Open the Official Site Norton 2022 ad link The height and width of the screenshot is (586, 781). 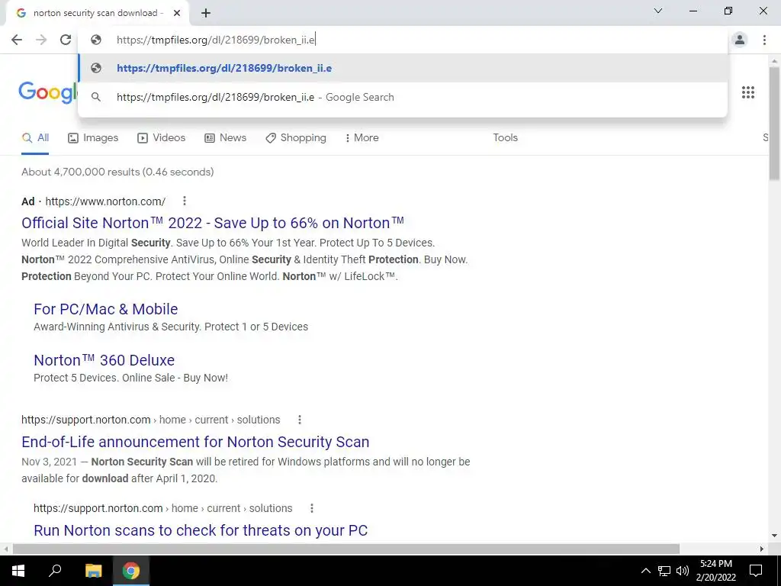point(213,223)
